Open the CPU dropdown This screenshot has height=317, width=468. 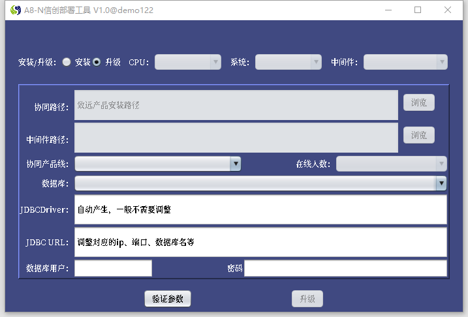[188, 62]
